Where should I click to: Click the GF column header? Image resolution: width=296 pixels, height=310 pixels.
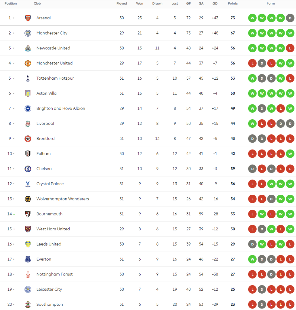coord(188,4)
